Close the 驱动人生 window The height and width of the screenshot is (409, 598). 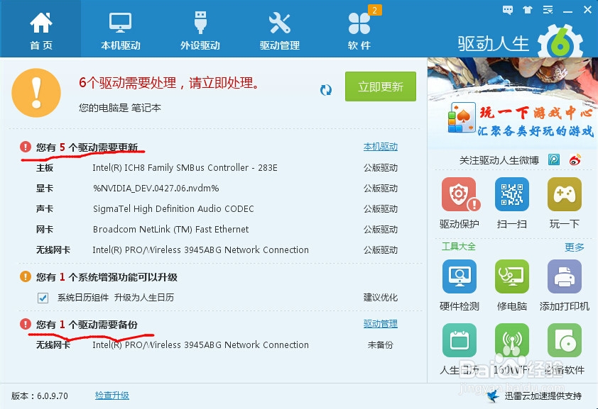click(x=588, y=10)
